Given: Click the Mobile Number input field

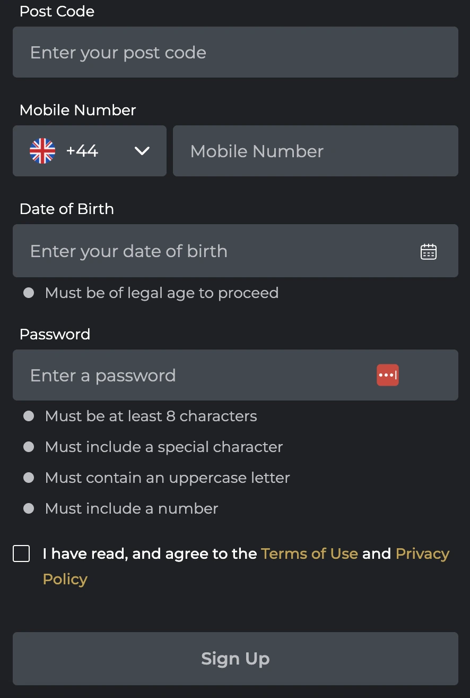Looking at the screenshot, I should 316,151.
